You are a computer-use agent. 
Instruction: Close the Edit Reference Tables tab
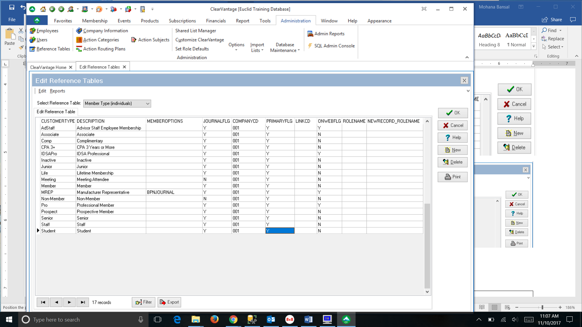tap(124, 67)
